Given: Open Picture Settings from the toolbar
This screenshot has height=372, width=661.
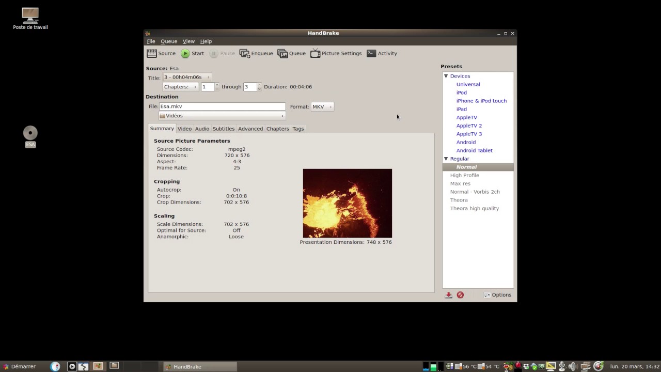Looking at the screenshot, I should click(336, 53).
